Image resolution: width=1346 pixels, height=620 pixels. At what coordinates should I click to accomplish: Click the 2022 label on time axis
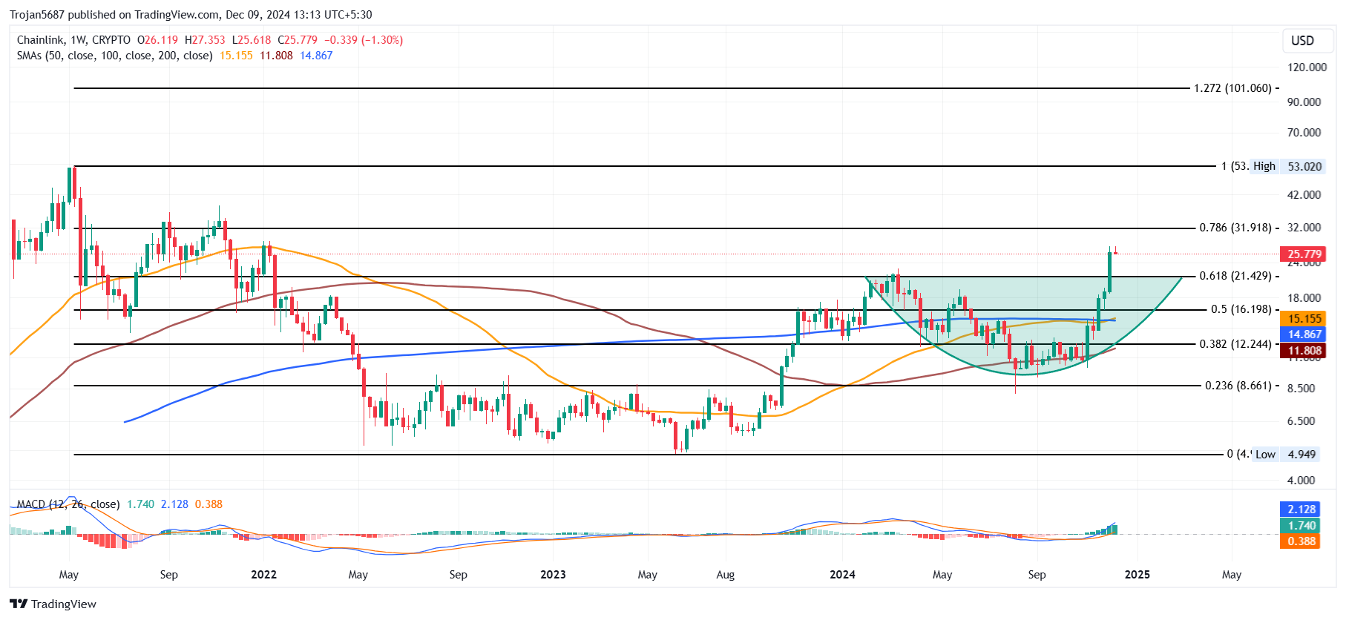pos(263,575)
